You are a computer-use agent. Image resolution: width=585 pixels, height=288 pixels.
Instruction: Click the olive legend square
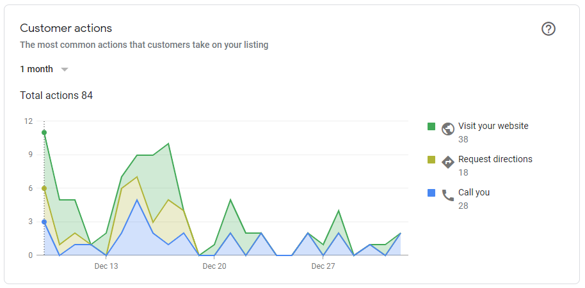click(431, 160)
